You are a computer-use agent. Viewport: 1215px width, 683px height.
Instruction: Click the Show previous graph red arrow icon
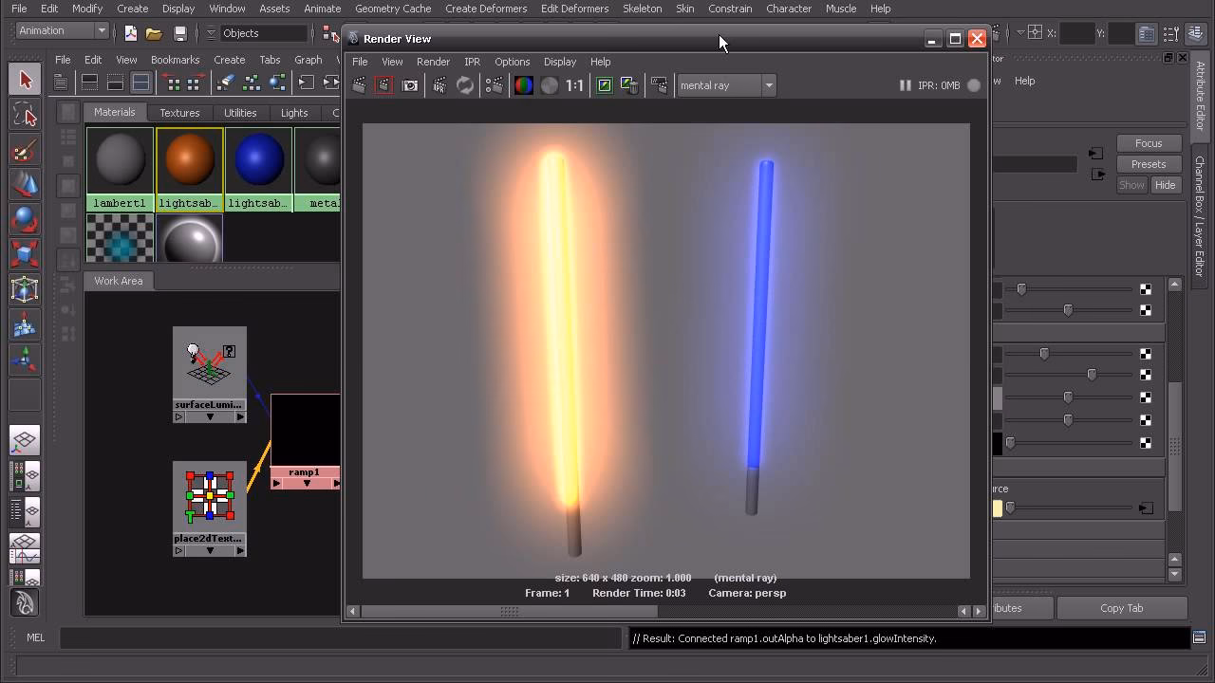tap(170, 83)
